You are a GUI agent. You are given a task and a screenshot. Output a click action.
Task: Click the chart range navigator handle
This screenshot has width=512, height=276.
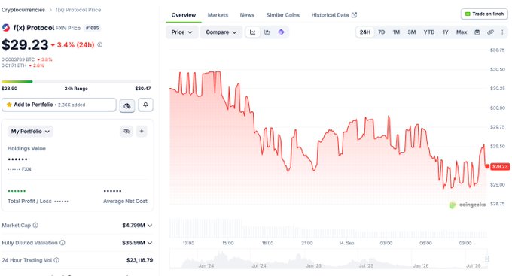pyautogui.click(x=487, y=259)
